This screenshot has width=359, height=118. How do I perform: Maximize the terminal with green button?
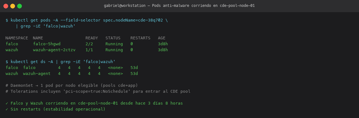tap(19, 6)
